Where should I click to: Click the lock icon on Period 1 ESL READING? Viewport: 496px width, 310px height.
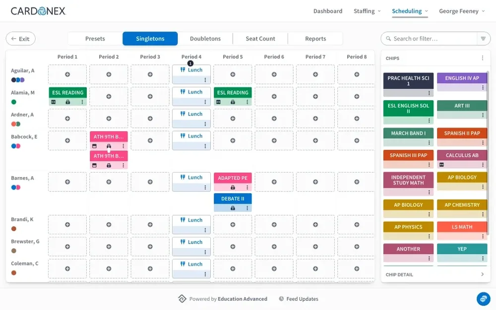point(67,102)
